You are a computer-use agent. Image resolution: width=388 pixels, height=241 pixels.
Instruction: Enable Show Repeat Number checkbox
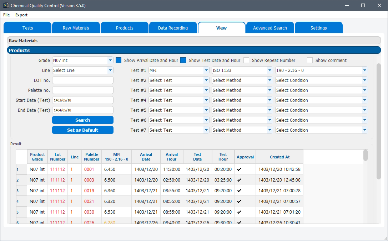(247, 61)
